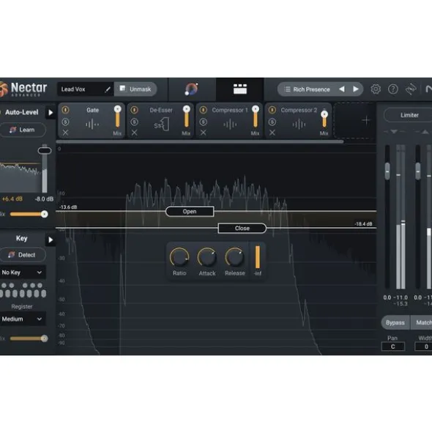Click the Lead Vox name field

85,89
